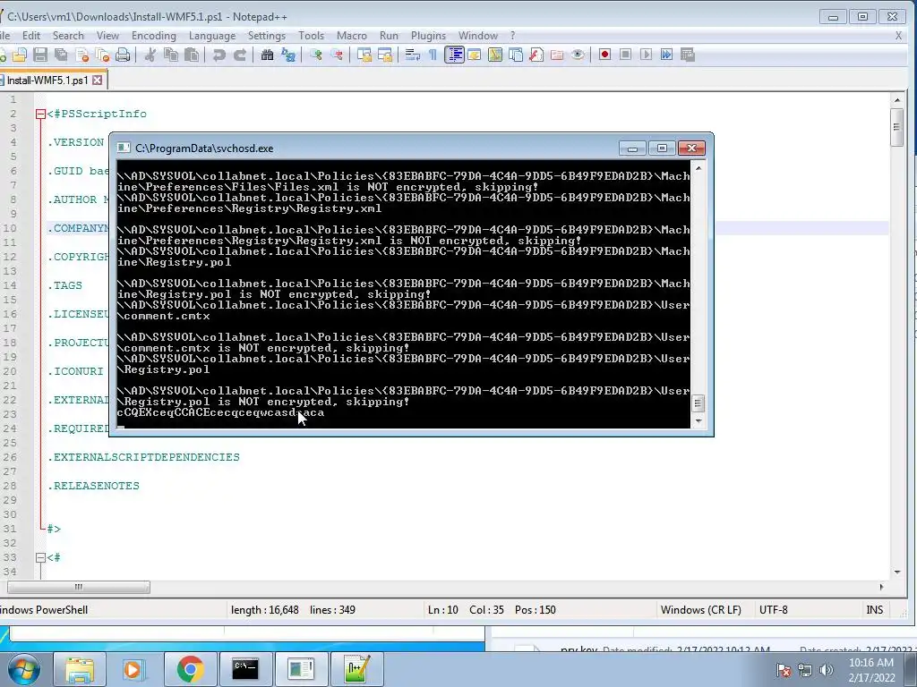Viewport: 917px width, 687px height.
Task: Zoom in using the toolbar icon
Action: point(316,55)
